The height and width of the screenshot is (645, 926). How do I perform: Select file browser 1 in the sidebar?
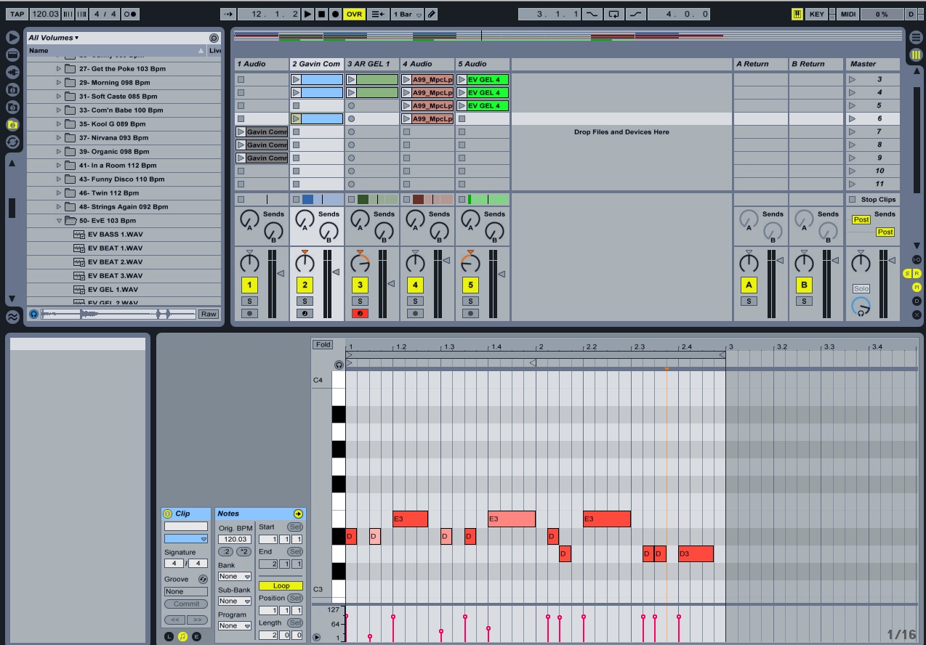12,89
